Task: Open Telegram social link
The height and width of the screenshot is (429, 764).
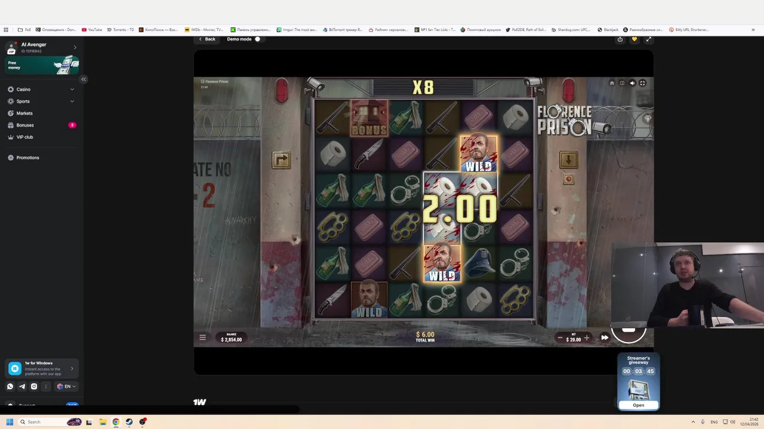Action: point(22,386)
